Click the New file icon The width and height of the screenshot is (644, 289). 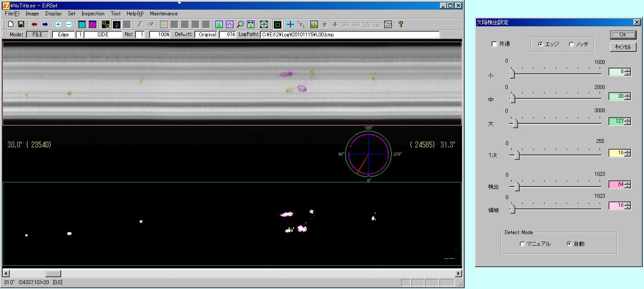[x=11, y=25]
